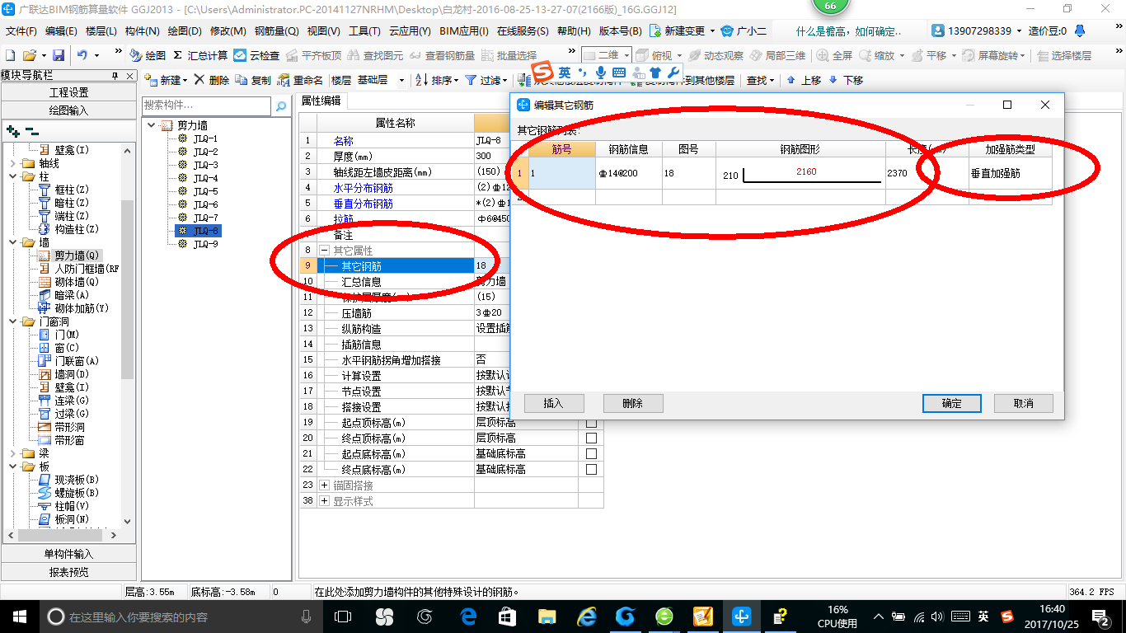Click expand-all plus icon in navigation panel
Screen dimensions: 1126x633
[x=12, y=130]
